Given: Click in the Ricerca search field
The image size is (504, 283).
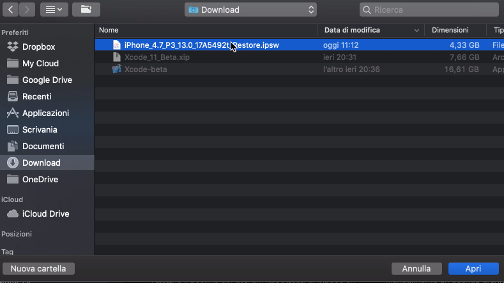Looking at the screenshot, I should (429, 10).
